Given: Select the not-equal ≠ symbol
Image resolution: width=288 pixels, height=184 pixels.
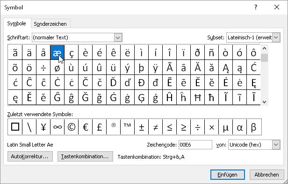Looking at the screenshot, I should coord(155,127).
